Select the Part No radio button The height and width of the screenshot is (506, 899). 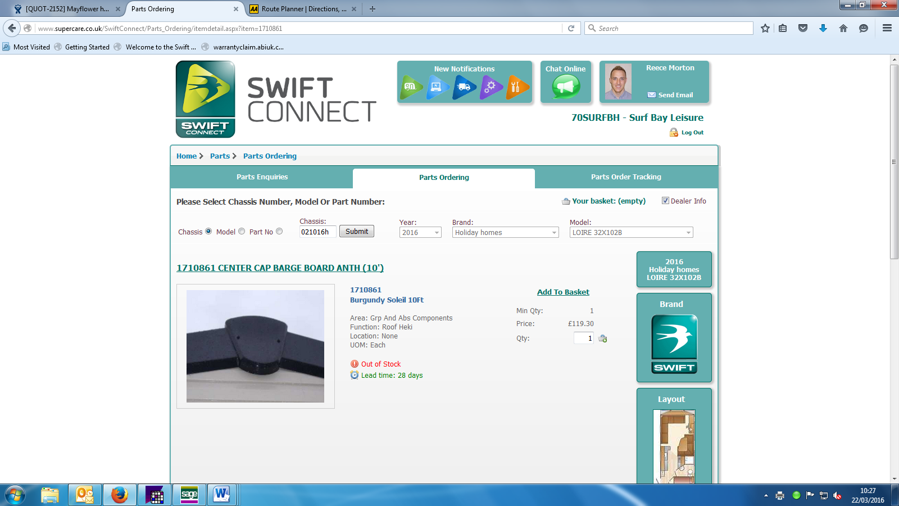click(279, 231)
